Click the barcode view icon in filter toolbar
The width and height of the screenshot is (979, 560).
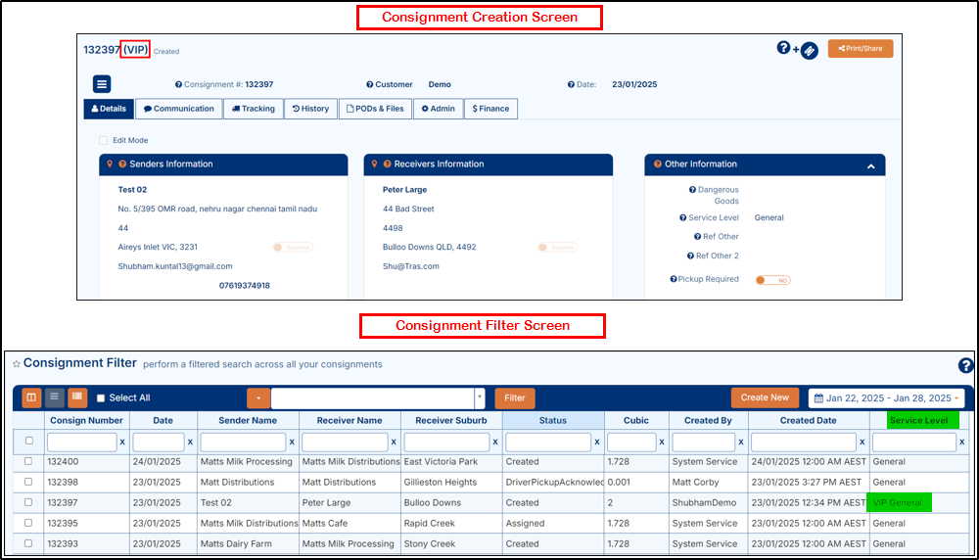pos(76,397)
